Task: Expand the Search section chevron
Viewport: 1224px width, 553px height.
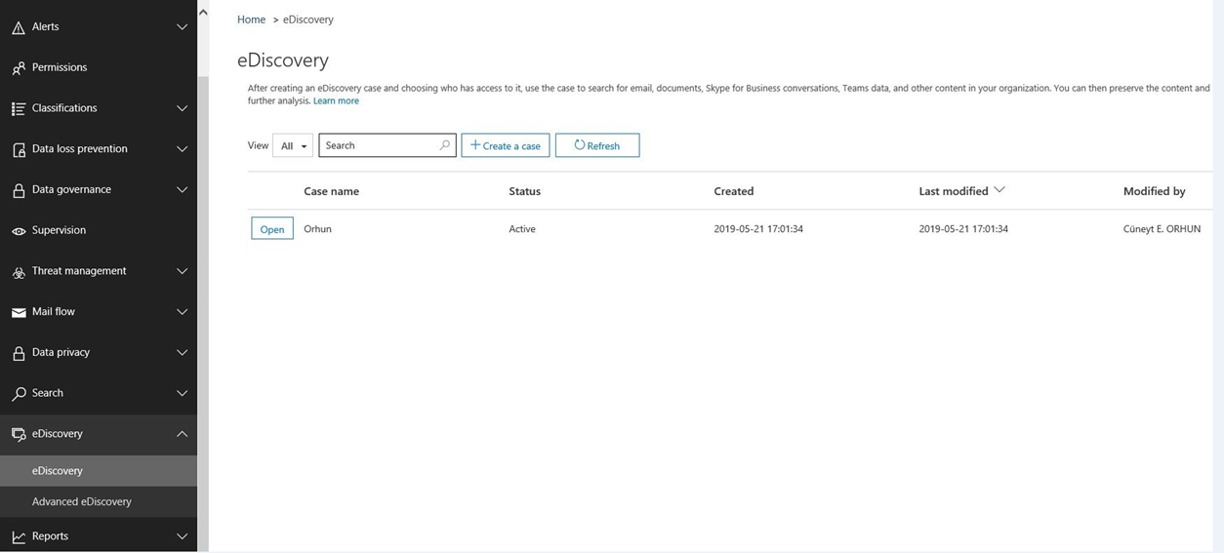Action: [182, 393]
